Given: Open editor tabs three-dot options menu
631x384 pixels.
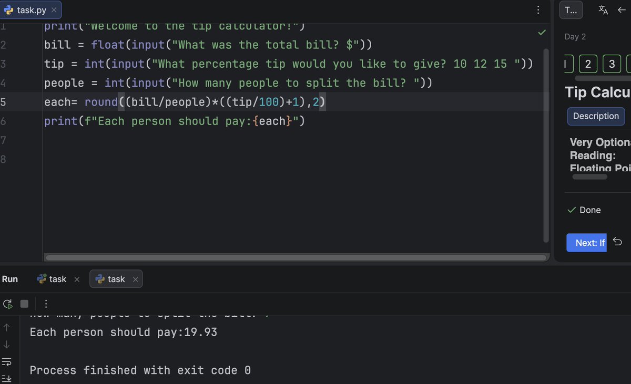Looking at the screenshot, I should click(538, 10).
